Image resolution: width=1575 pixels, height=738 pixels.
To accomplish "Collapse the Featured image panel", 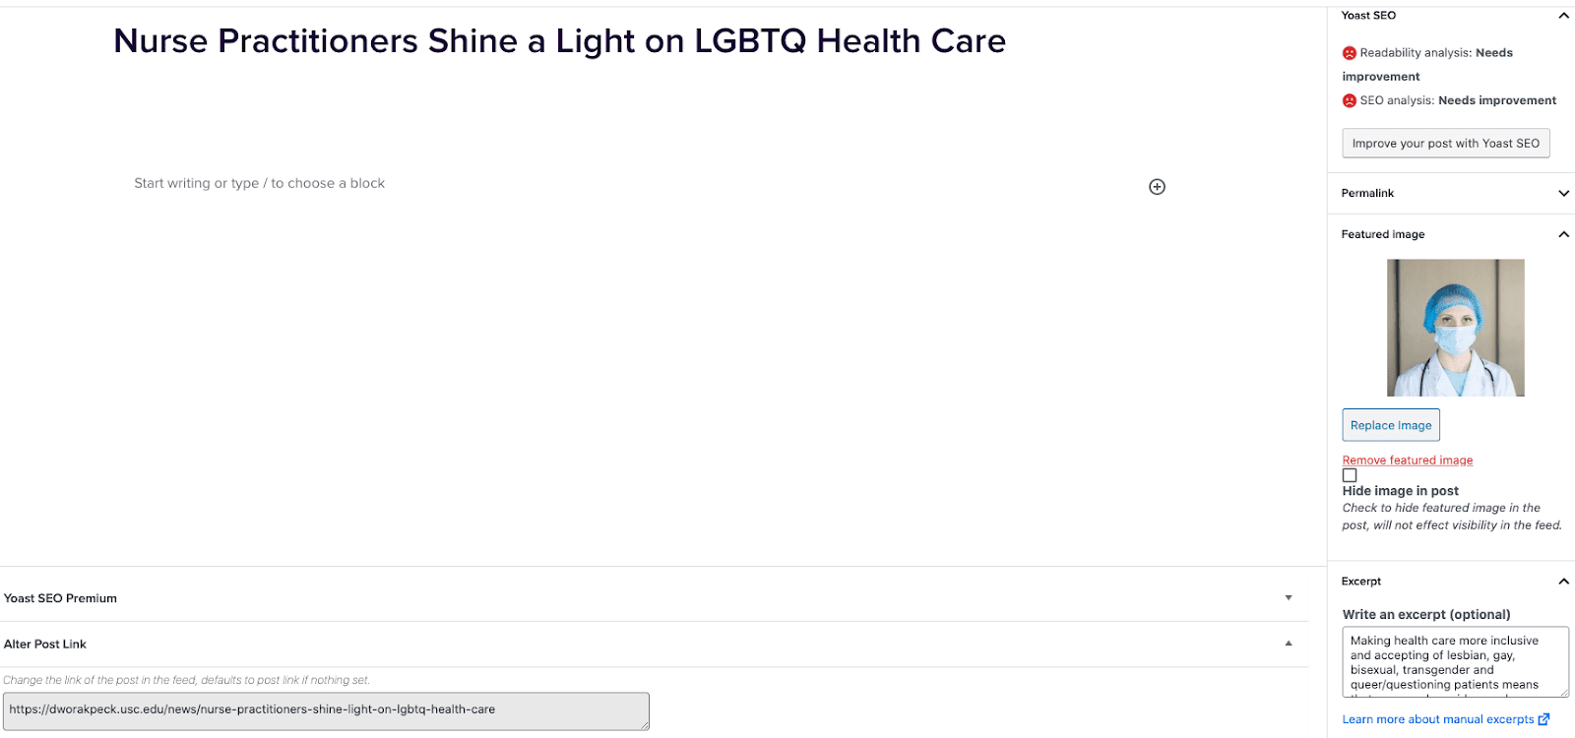I will 1563,234.
